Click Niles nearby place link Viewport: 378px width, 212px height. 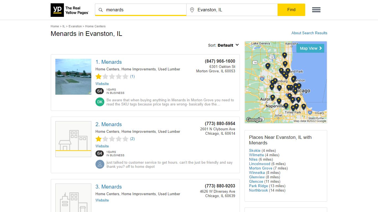(253, 159)
